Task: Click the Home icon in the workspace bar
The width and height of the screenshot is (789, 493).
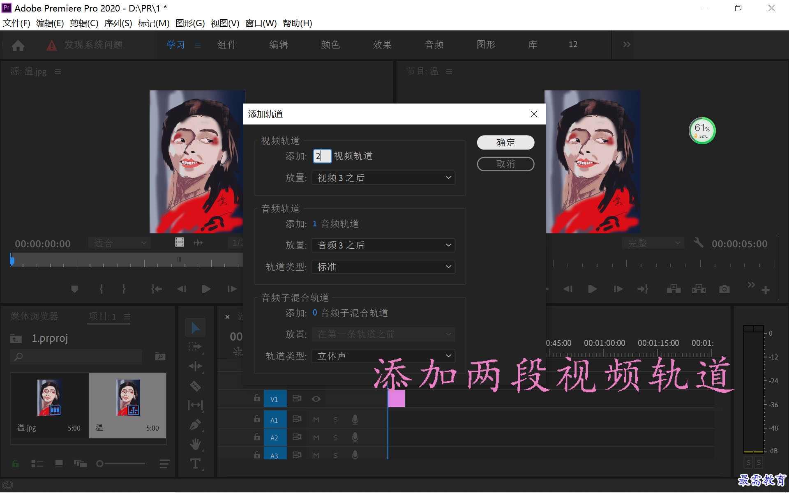Action: [x=18, y=45]
